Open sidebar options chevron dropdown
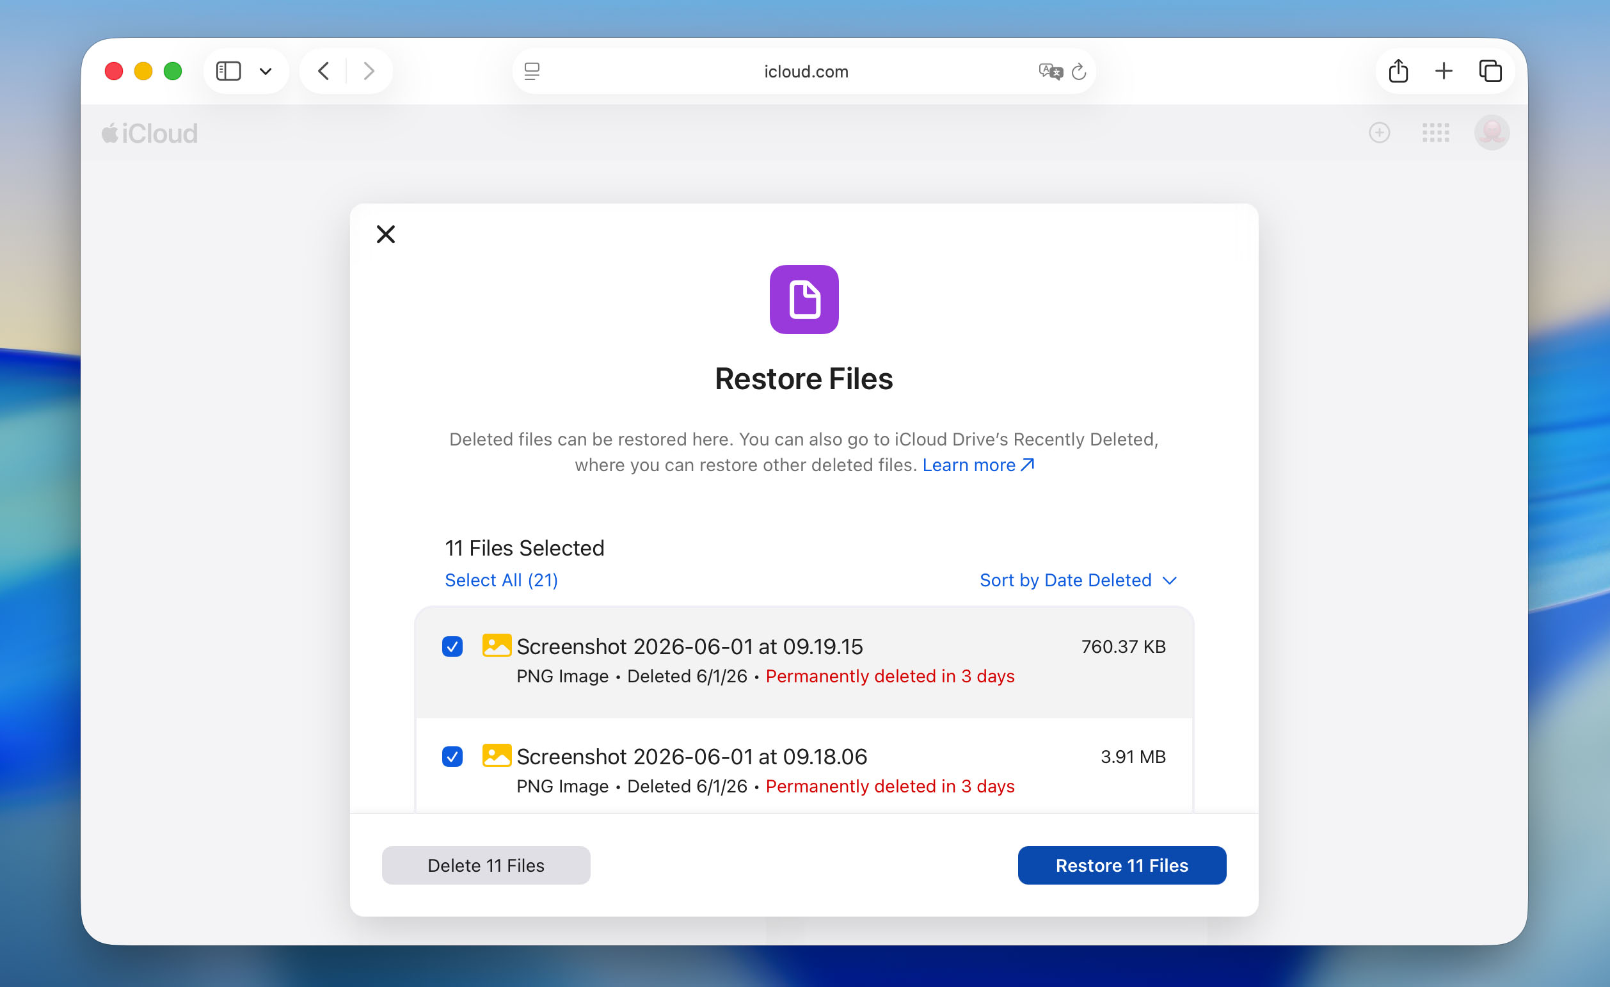The width and height of the screenshot is (1610, 987). pos(266,71)
